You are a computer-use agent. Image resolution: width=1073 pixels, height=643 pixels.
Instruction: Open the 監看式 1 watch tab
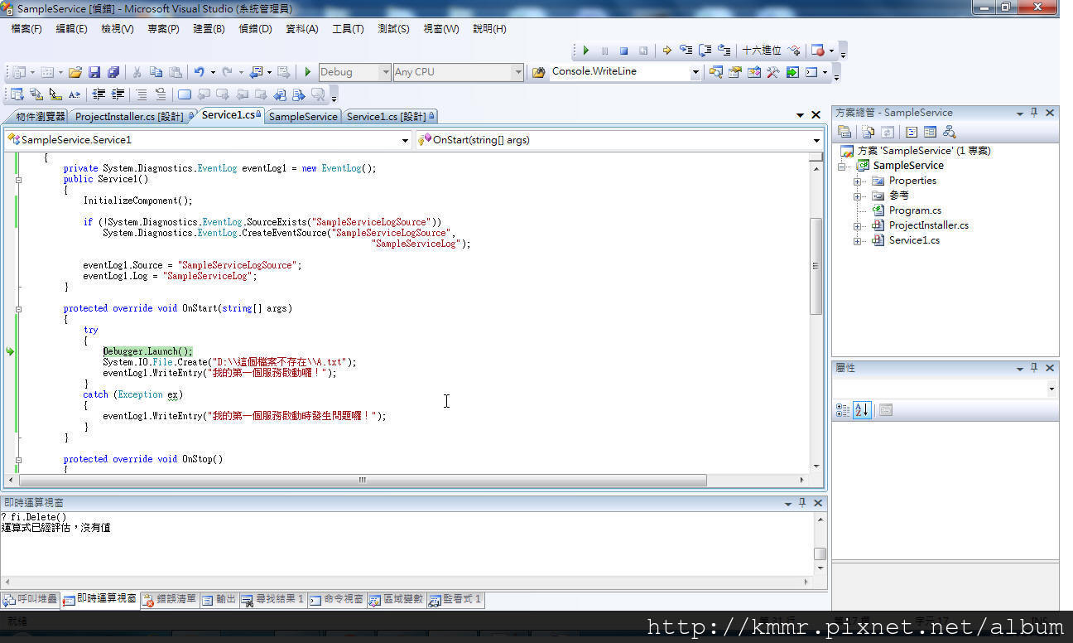pos(455,599)
